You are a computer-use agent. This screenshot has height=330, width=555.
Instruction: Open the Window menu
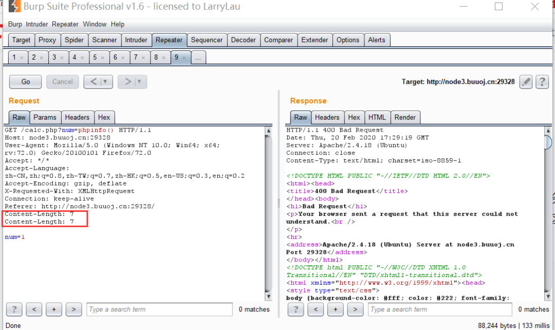[x=95, y=24]
